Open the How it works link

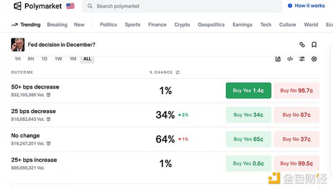point(306,6)
